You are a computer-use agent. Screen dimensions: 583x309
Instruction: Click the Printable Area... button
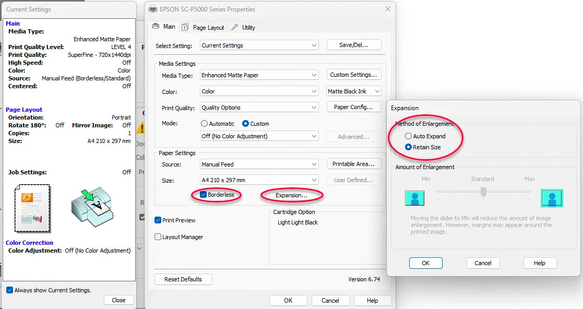(x=354, y=164)
